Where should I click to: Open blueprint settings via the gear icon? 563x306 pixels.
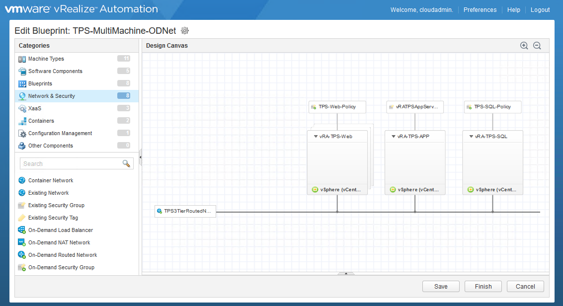click(x=184, y=30)
